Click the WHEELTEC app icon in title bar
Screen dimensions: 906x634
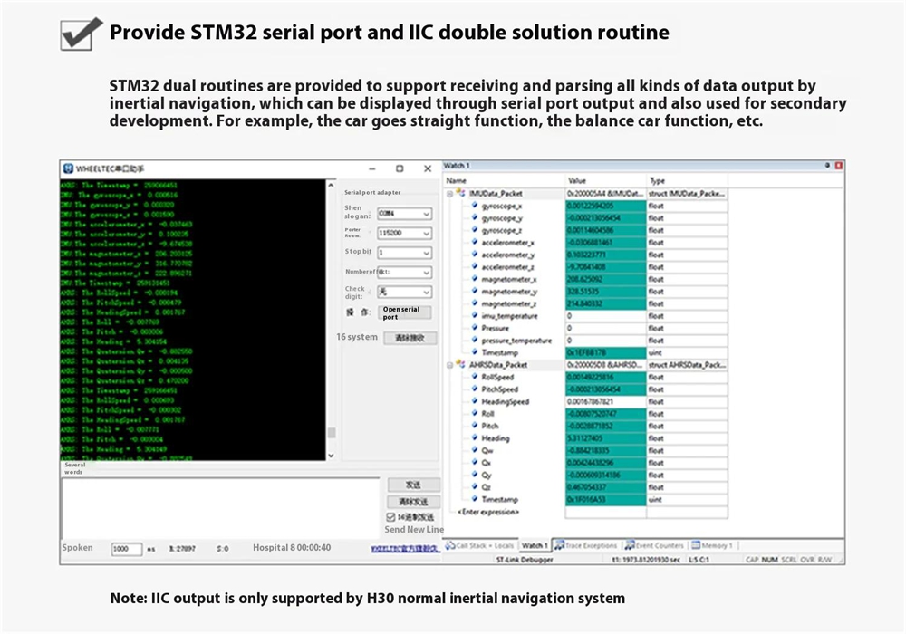(x=68, y=168)
